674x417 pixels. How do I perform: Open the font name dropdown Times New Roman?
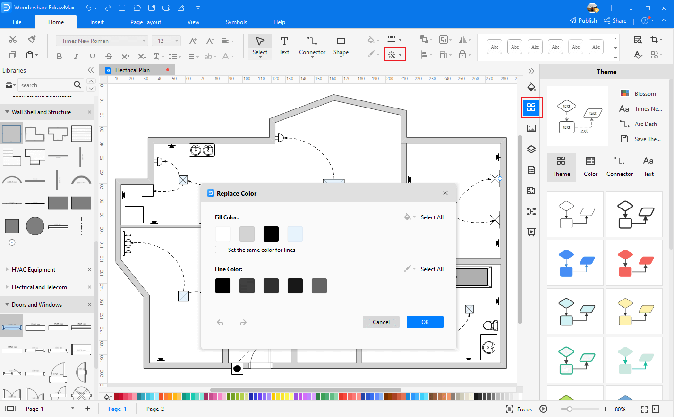coord(102,41)
